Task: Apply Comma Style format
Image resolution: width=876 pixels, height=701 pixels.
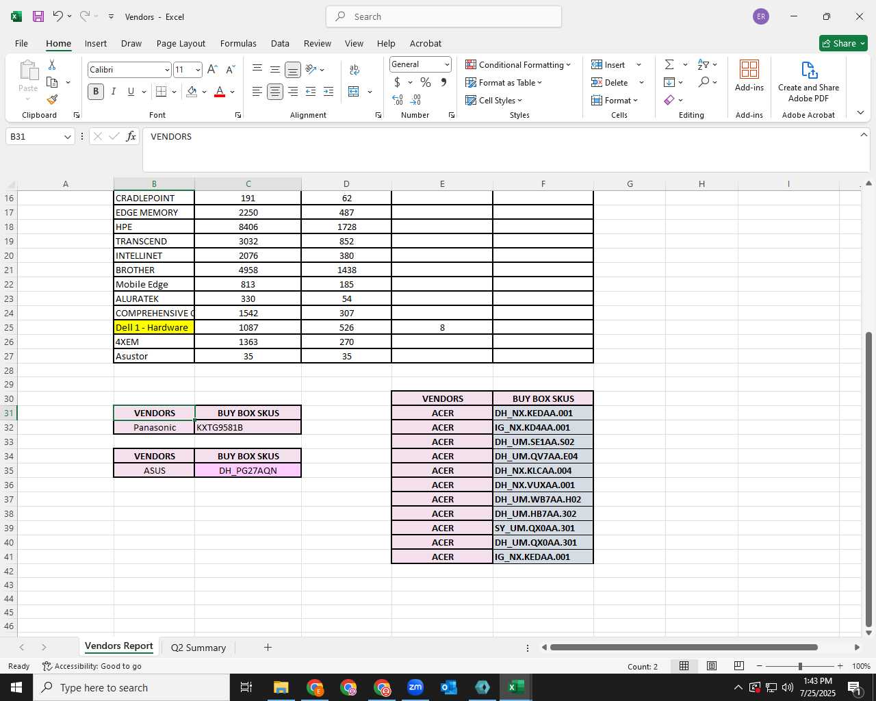Action: click(x=443, y=82)
